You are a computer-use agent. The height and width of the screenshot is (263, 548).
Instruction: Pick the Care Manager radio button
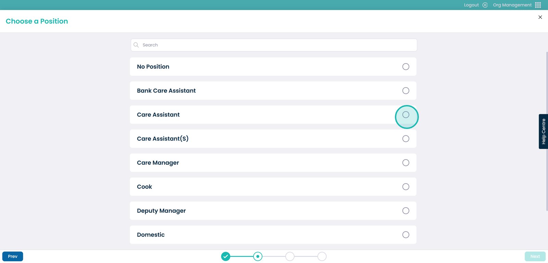pos(406,163)
